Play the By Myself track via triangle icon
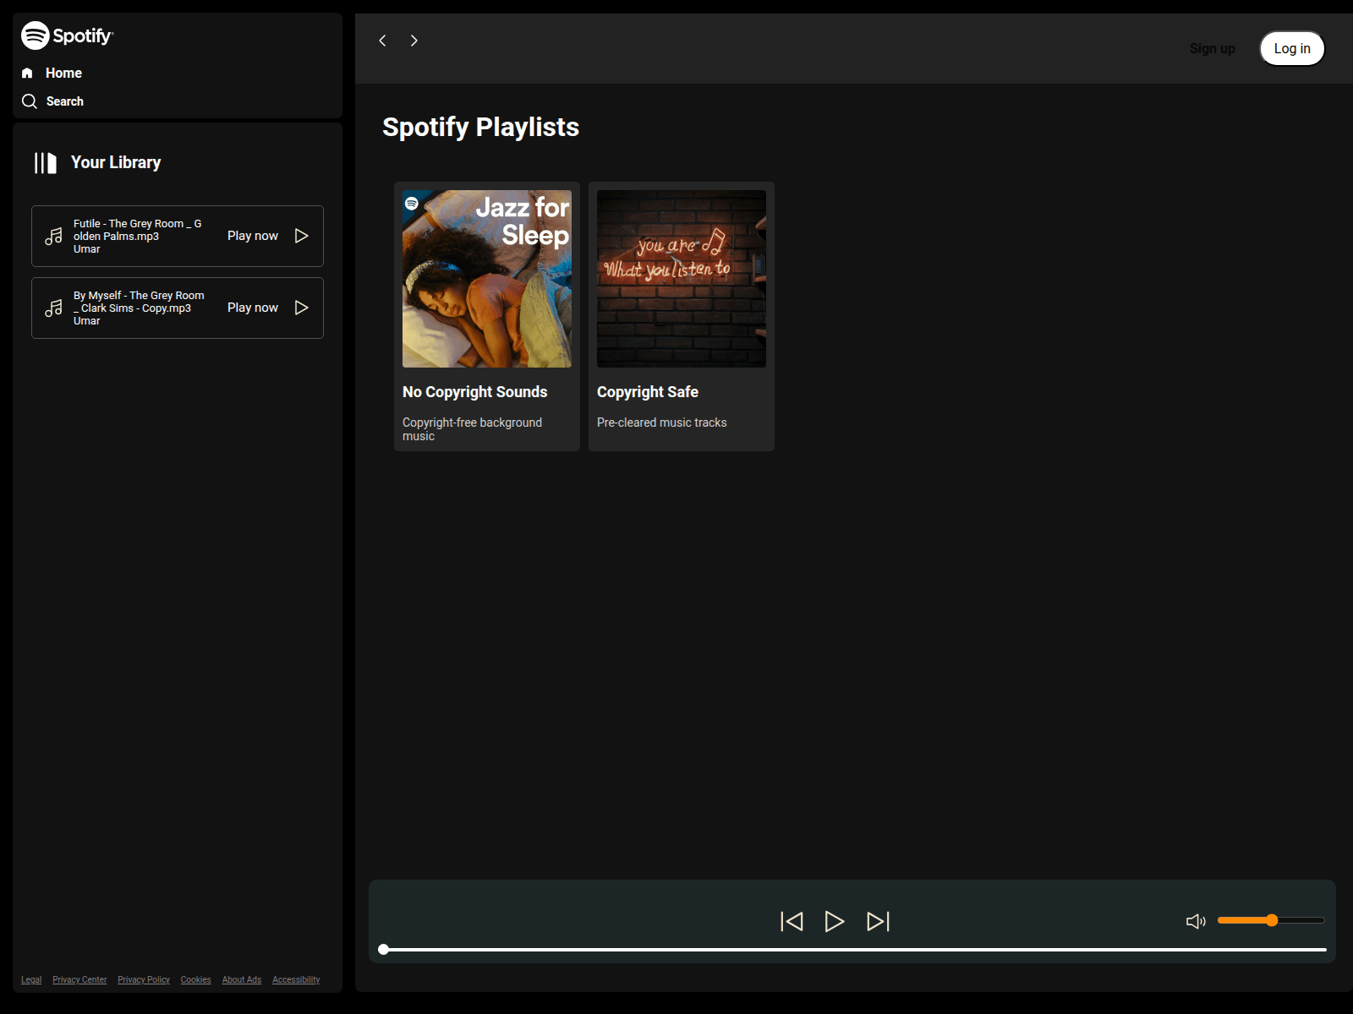1353x1014 pixels. point(301,308)
